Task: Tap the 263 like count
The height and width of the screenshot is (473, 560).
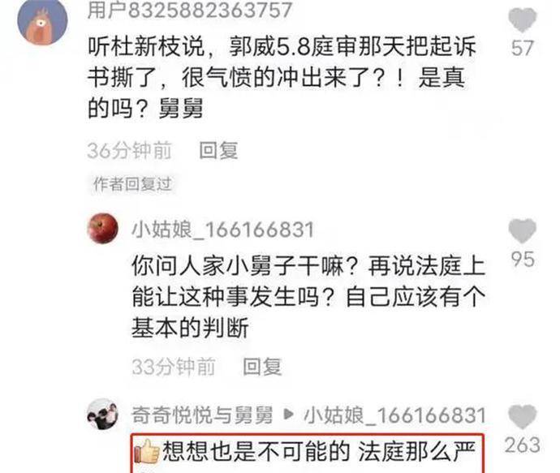Action: click(522, 445)
